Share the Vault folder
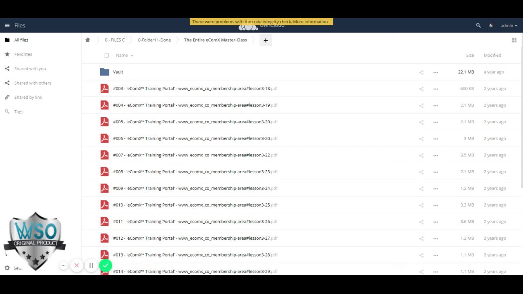Screen dimensions: 523x294 421,72
